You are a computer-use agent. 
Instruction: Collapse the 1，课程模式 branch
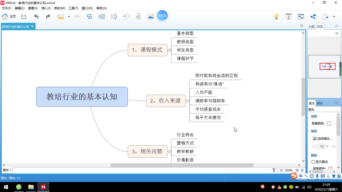169,50
